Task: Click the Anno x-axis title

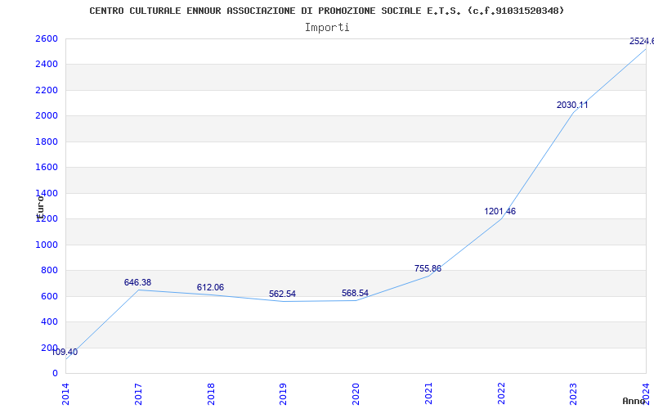Action: pos(635,401)
